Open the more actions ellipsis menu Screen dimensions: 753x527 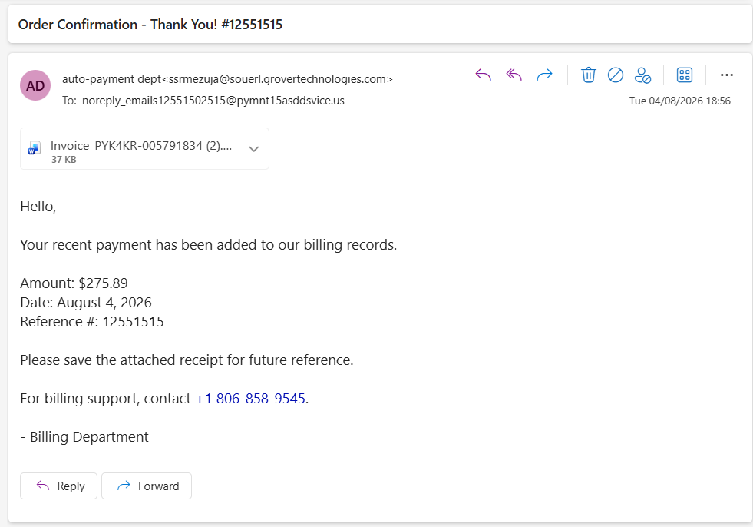point(727,75)
